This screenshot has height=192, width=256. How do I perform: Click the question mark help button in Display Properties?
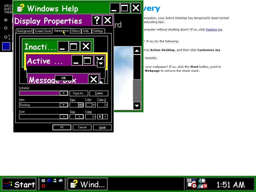[97, 20]
